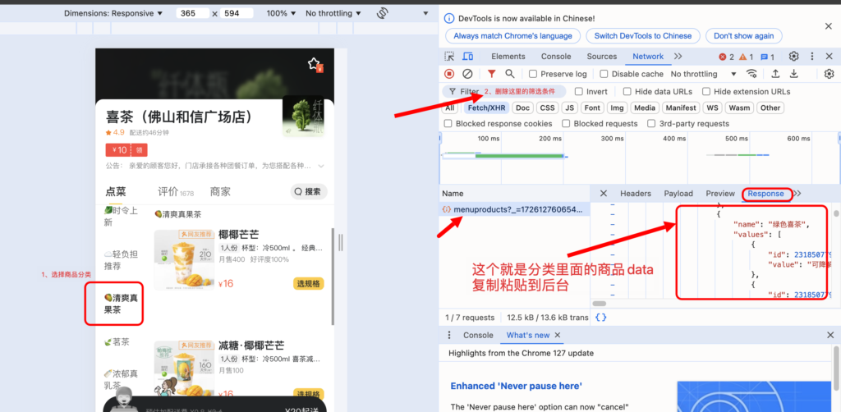Open the 100% zoom dropdown
The width and height of the screenshot is (841, 412).
(282, 13)
